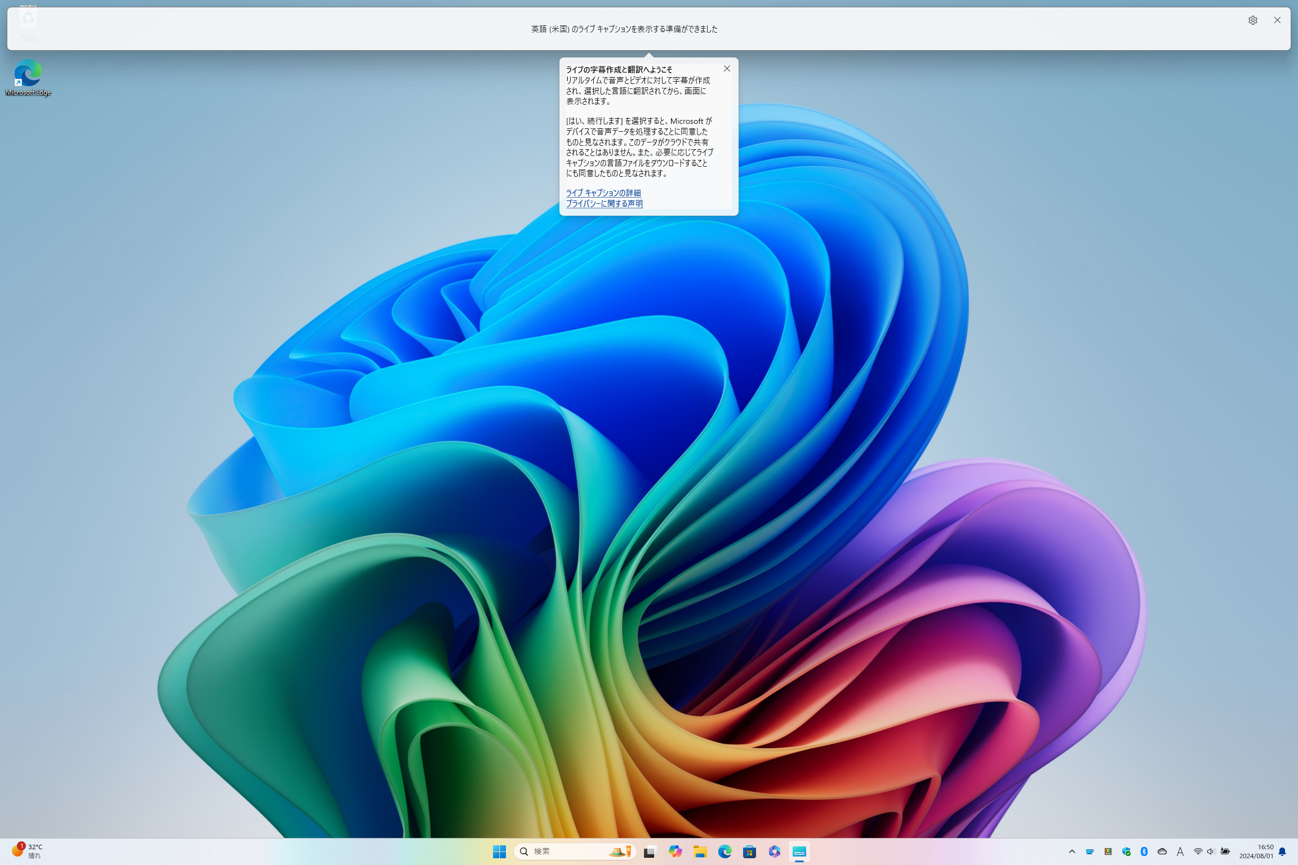
Task: Open Microsoft 365 app in taskbar
Action: click(x=774, y=851)
